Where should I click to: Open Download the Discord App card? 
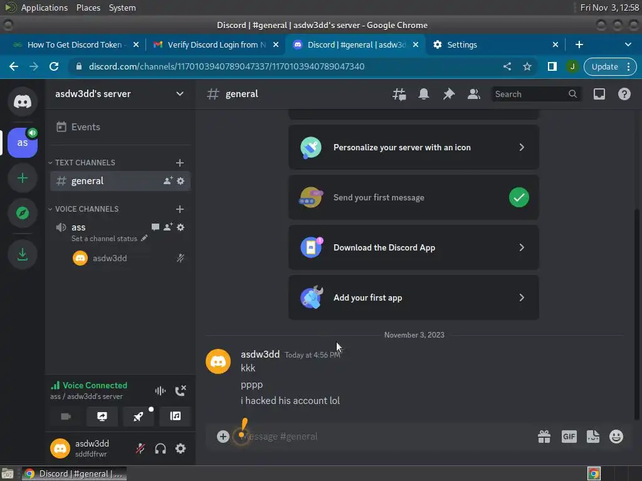(x=414, y=247)
